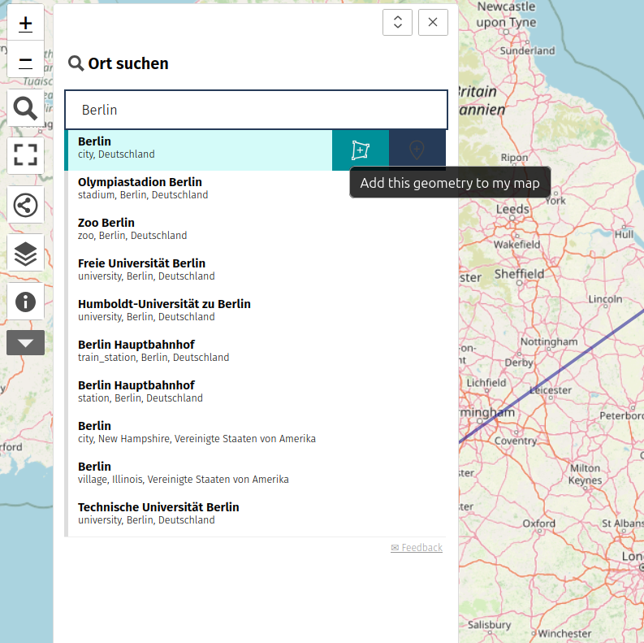Add Berlin geometry to my map

[360, 150]
